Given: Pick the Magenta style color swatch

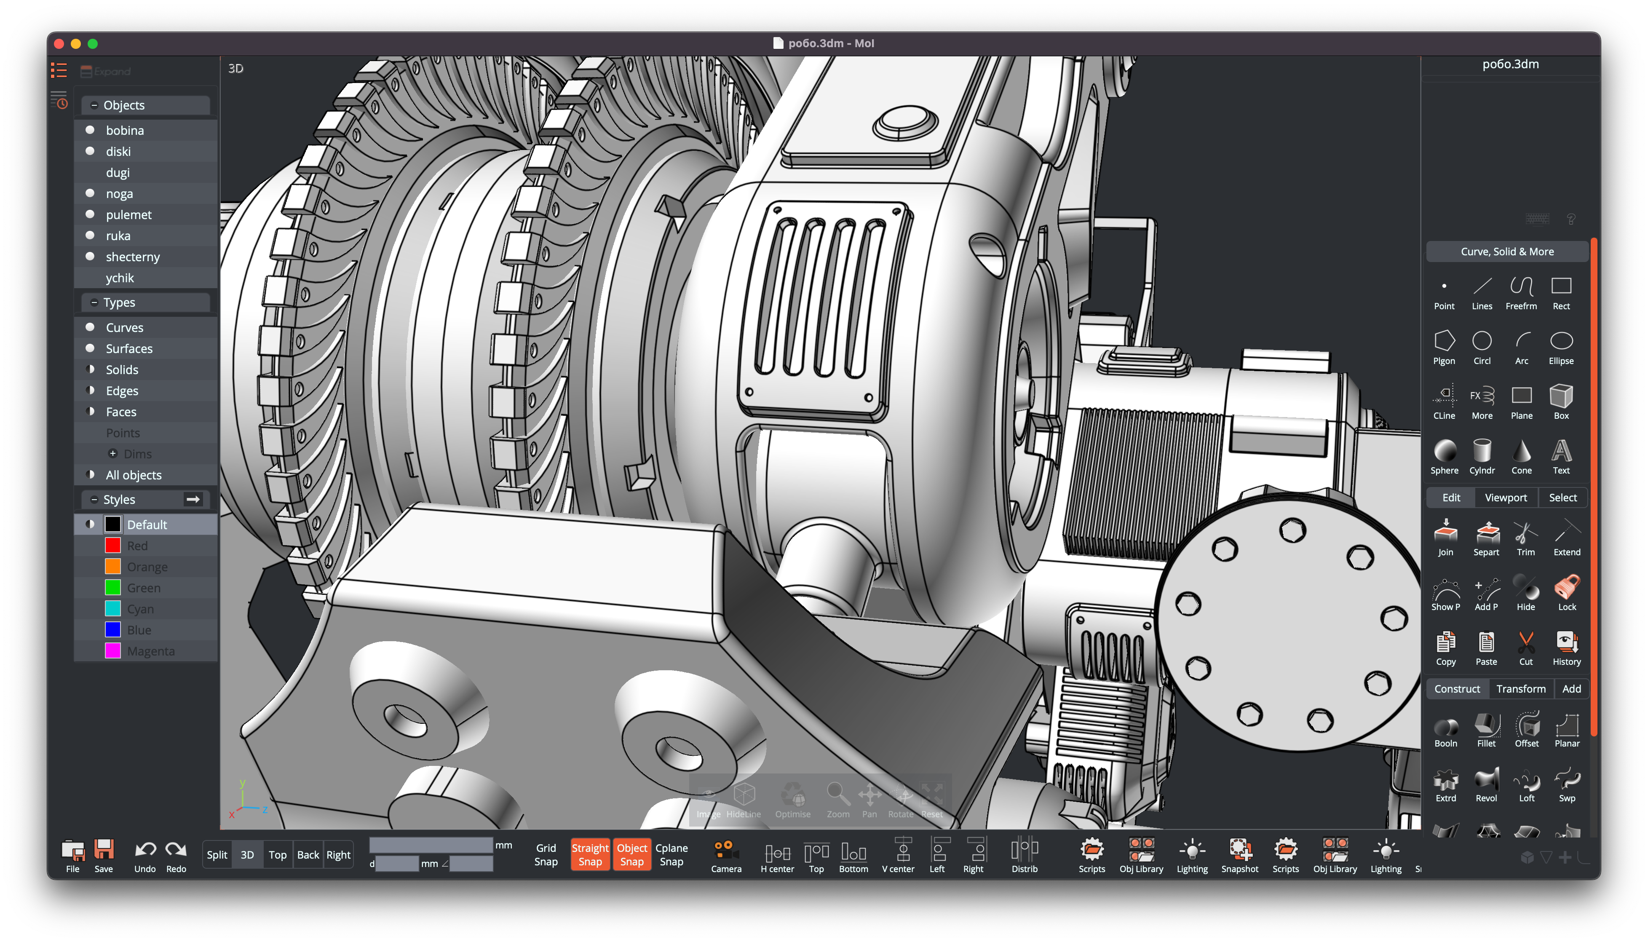Looking at the screenshot, I should 112,651.
